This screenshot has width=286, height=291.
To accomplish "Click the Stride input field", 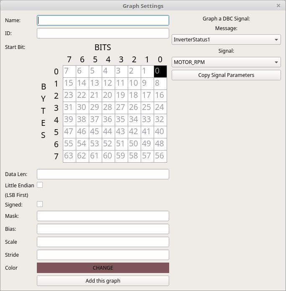I will click(x=103, y=255).
